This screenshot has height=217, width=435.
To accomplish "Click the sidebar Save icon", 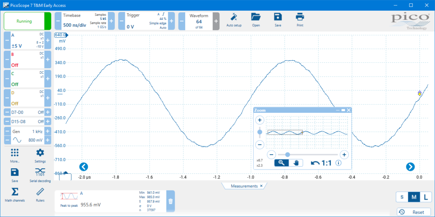I will 15,175.
